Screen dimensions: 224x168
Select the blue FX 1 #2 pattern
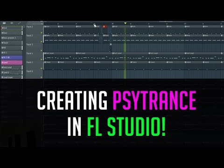tap(12, 57)
